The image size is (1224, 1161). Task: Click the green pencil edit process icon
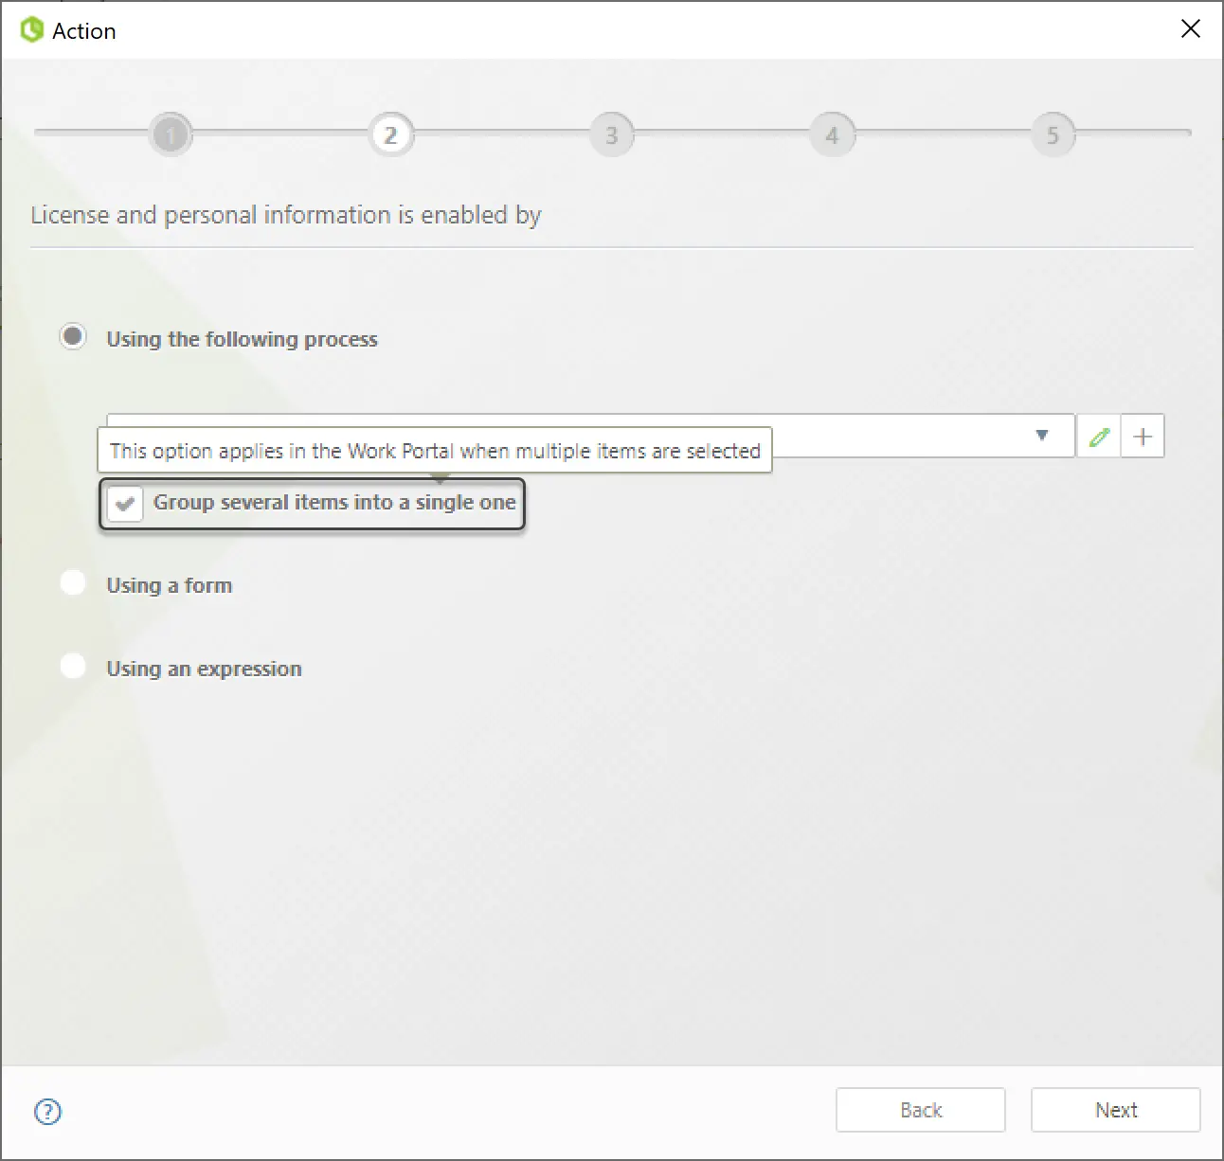[x=1099, y=437]
